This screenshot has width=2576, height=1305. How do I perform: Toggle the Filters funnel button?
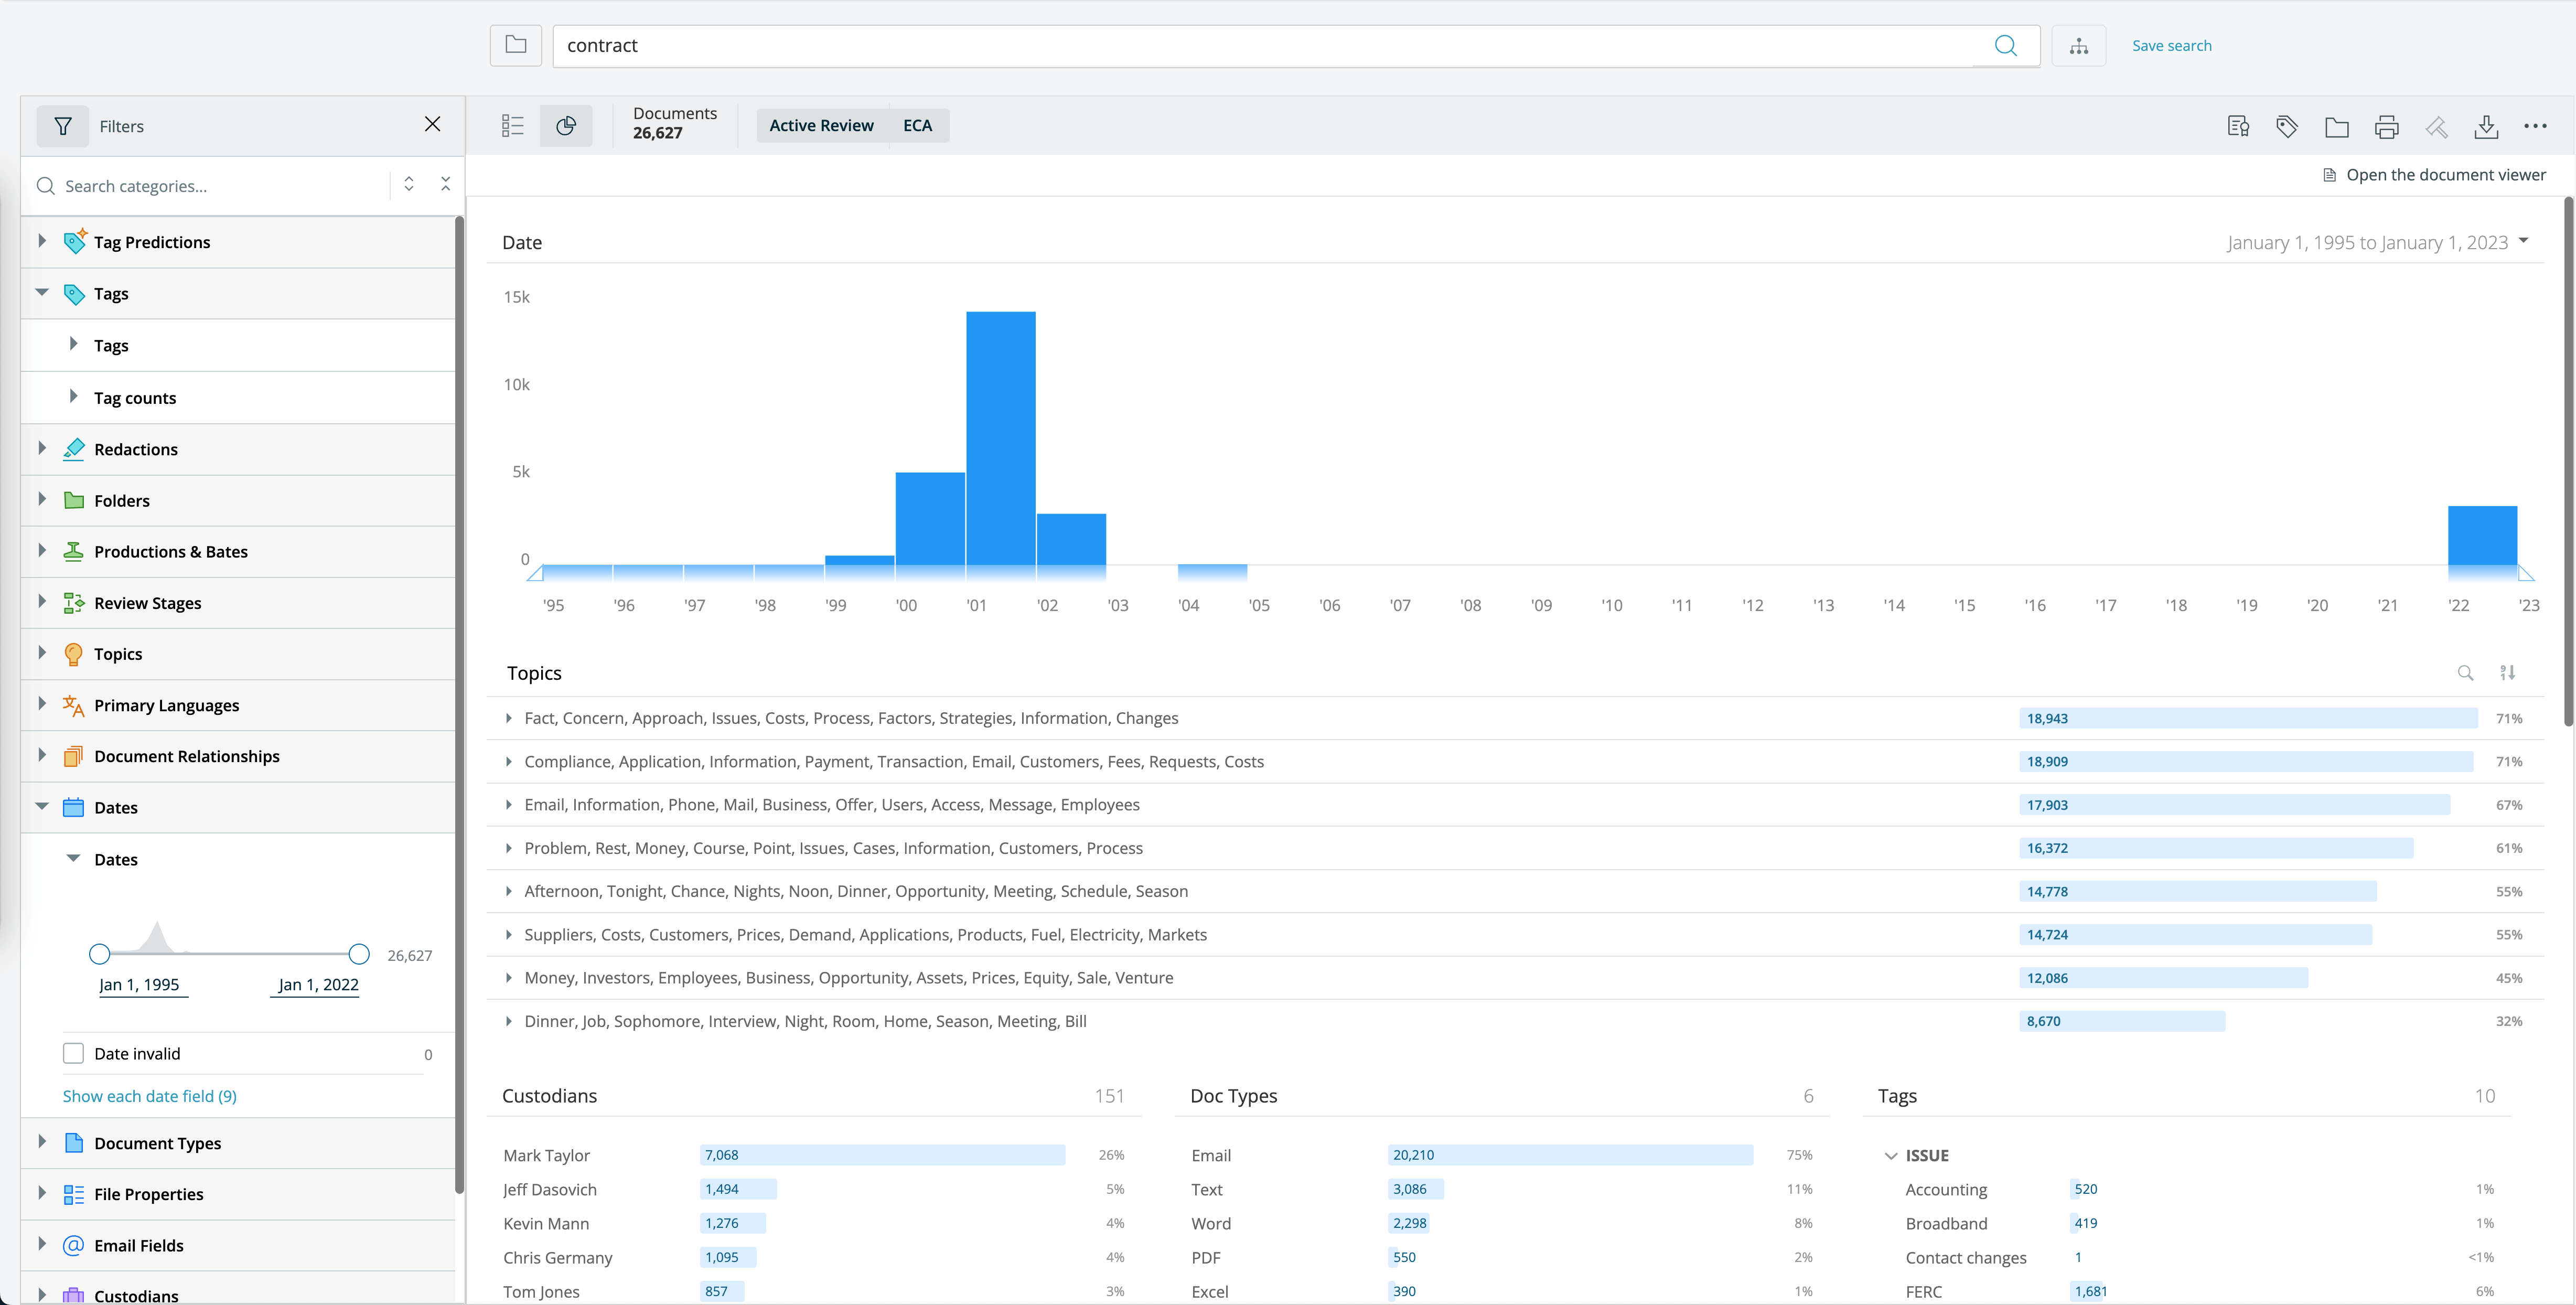63,126
